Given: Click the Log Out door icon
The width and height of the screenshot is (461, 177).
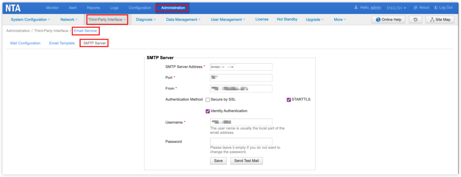Looking at the screenshot, I should (436, 8).
